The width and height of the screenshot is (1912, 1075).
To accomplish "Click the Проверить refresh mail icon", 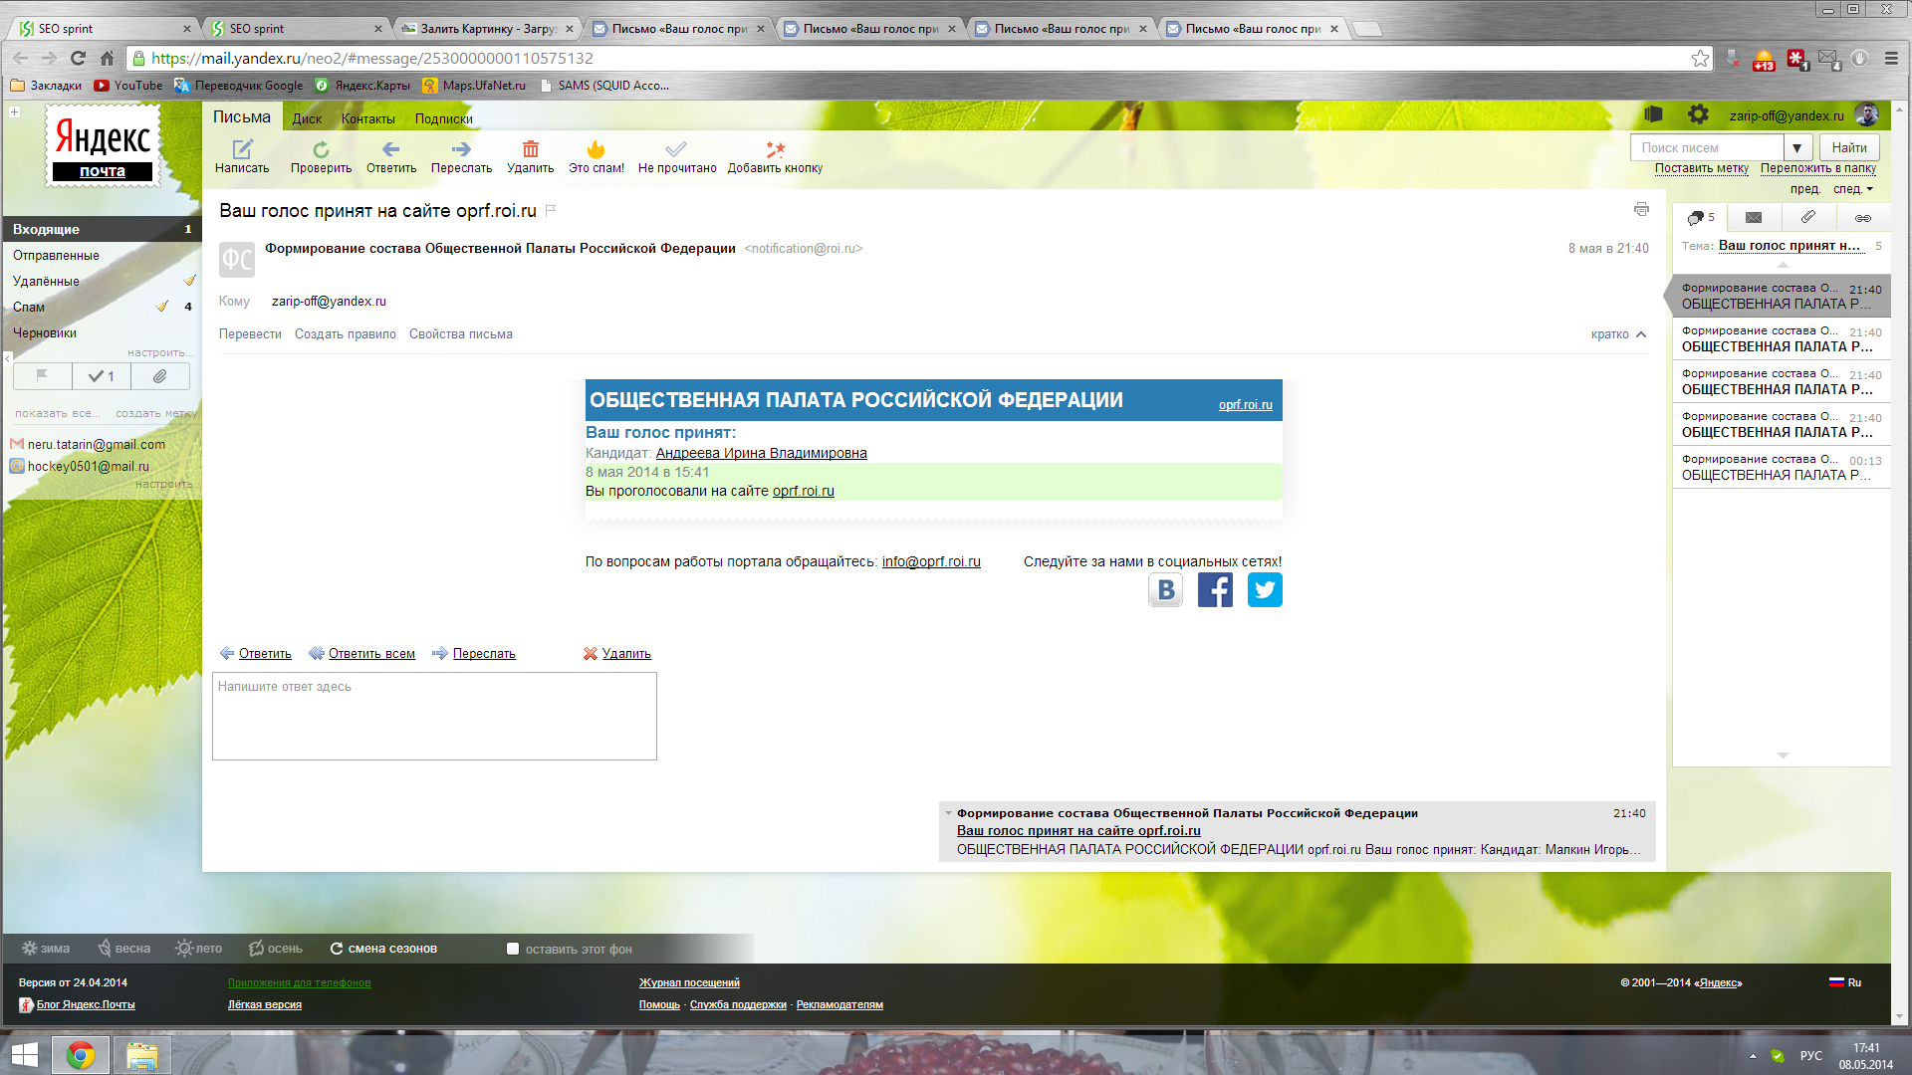I will tap(321, 150).
